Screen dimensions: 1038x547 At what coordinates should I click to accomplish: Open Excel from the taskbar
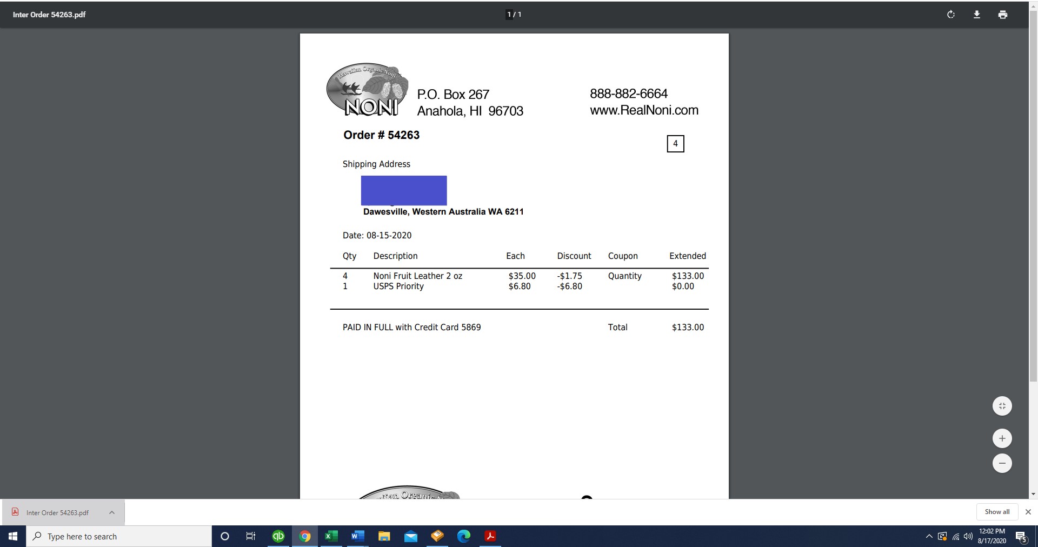331,536
